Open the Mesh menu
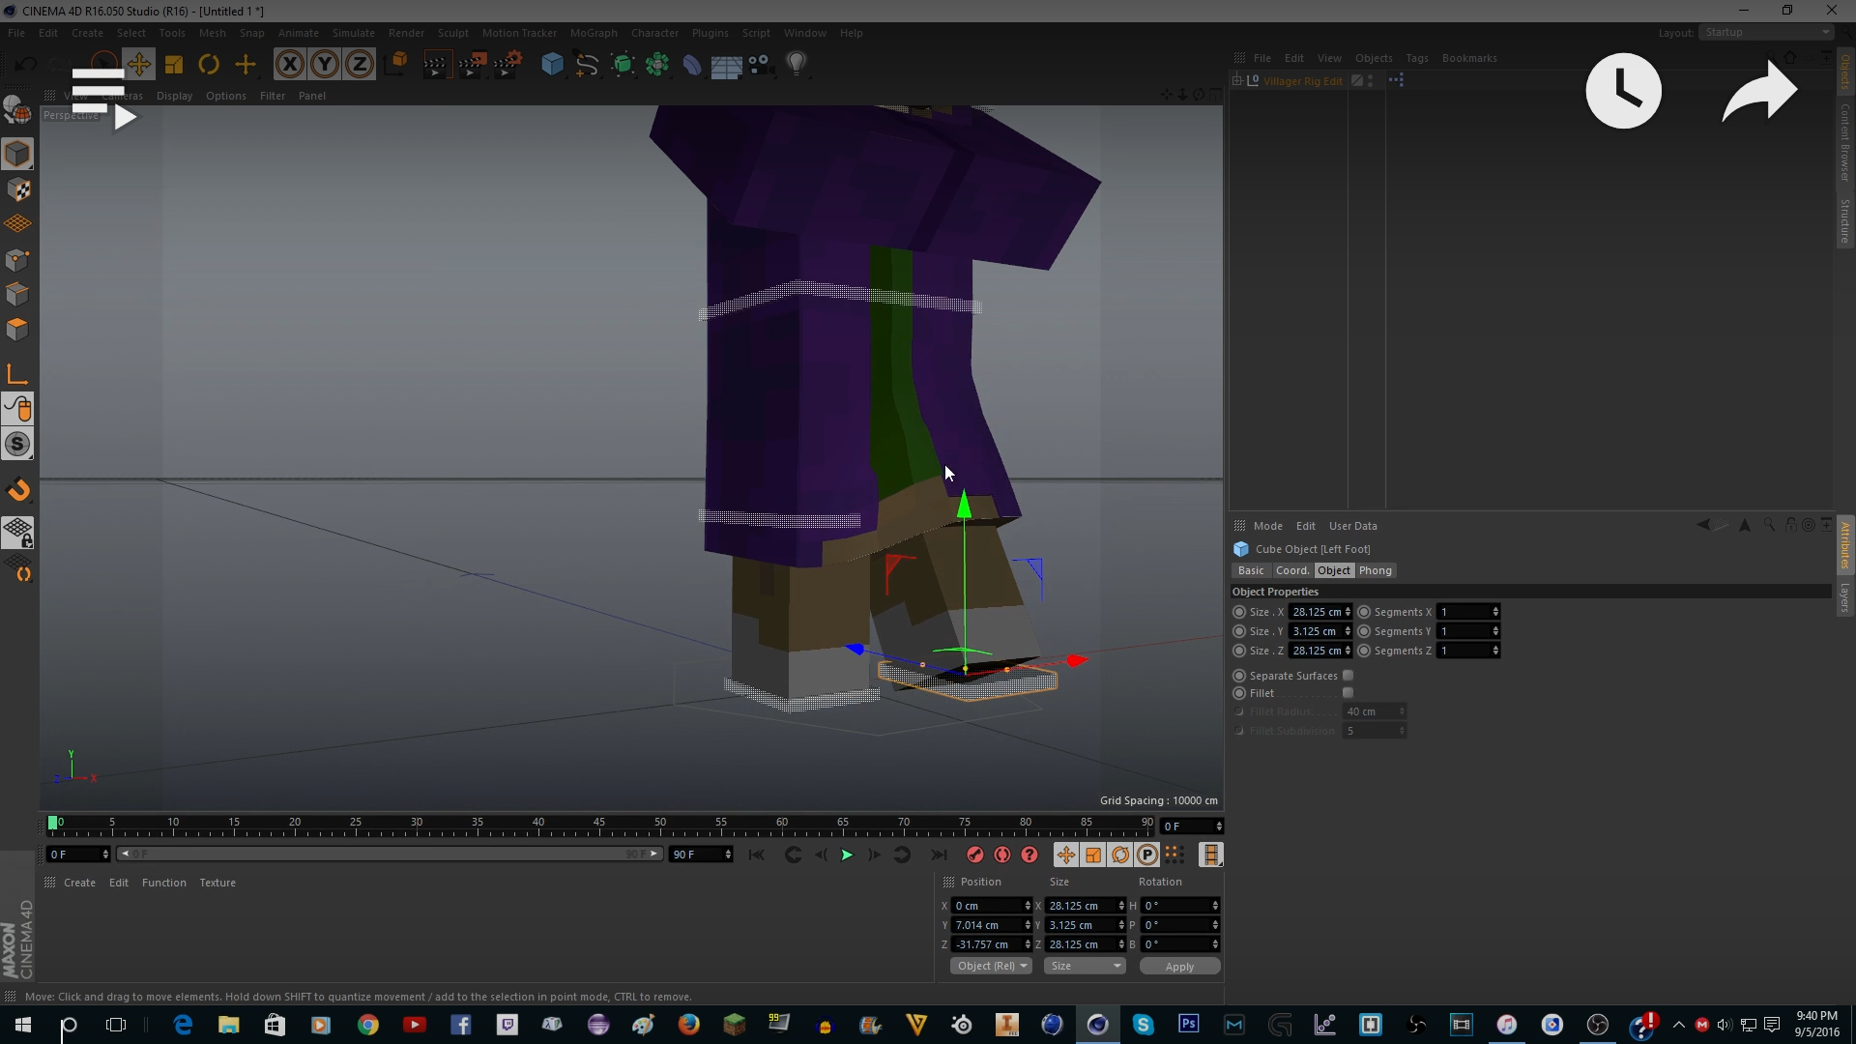 tap(212, 33)
